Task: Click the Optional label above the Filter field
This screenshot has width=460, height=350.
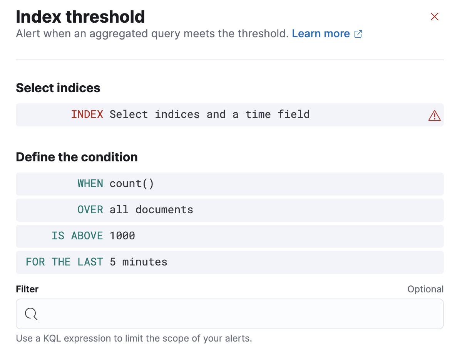Action: [425, 289]
